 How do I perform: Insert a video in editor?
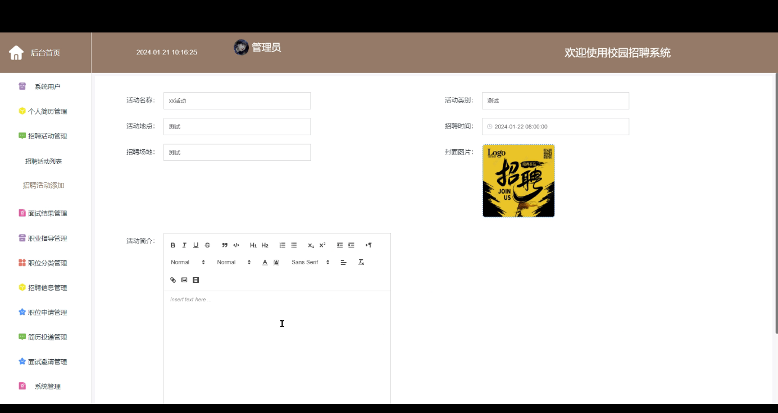tap(195, 280)
